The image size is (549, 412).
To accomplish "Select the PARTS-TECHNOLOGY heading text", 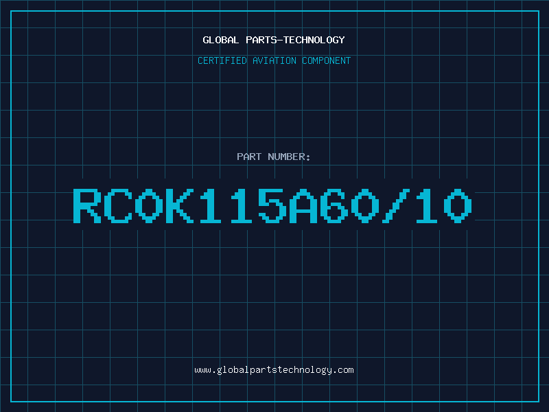I will click(295, 40).
